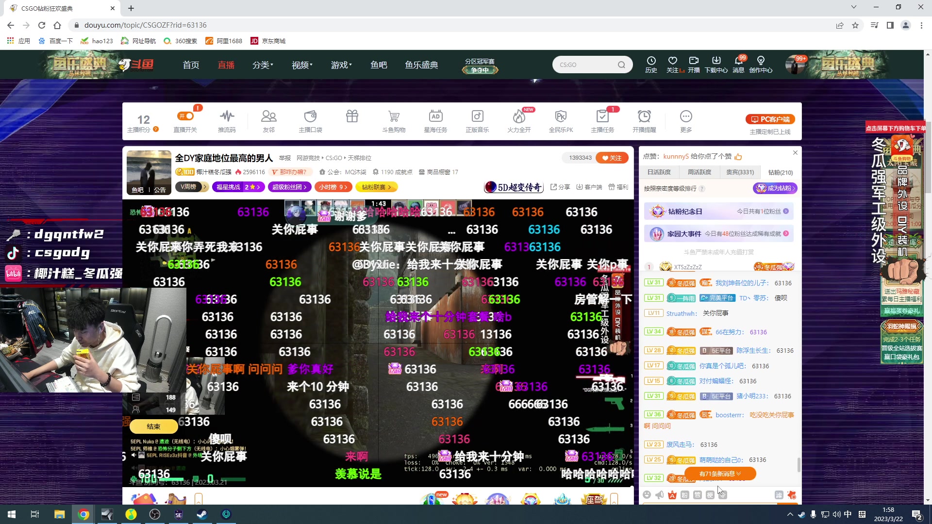Go to 首页 in the top navigation

coord(191,65)
